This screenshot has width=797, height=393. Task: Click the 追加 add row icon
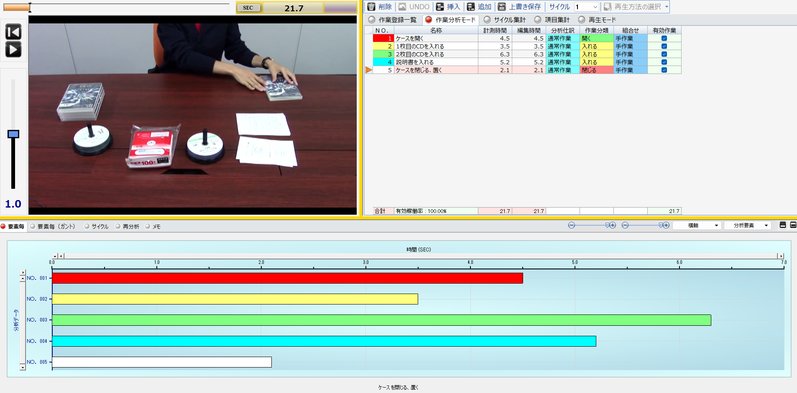[x=471, y=7]
